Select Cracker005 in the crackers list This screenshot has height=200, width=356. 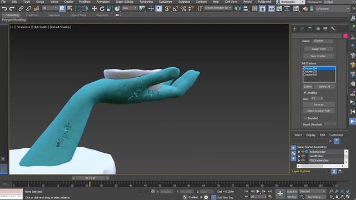coord(319,72)
